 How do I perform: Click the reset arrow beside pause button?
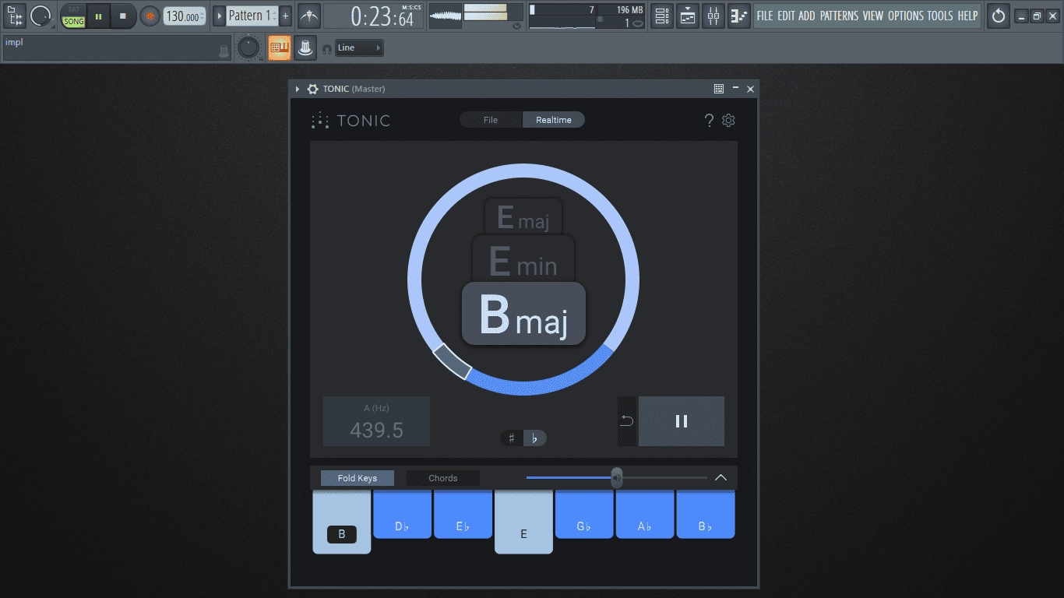click(627, 421)
